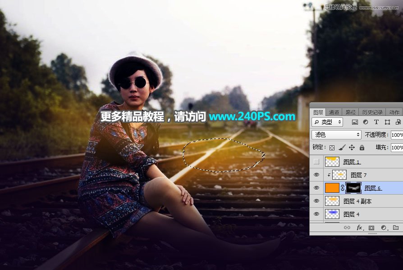Show the hidden 图层 1 layer
The image size is (403, 270).
click(x=316, y=162)
